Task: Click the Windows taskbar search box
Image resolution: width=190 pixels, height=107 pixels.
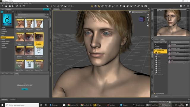Action: click(22, 105)
